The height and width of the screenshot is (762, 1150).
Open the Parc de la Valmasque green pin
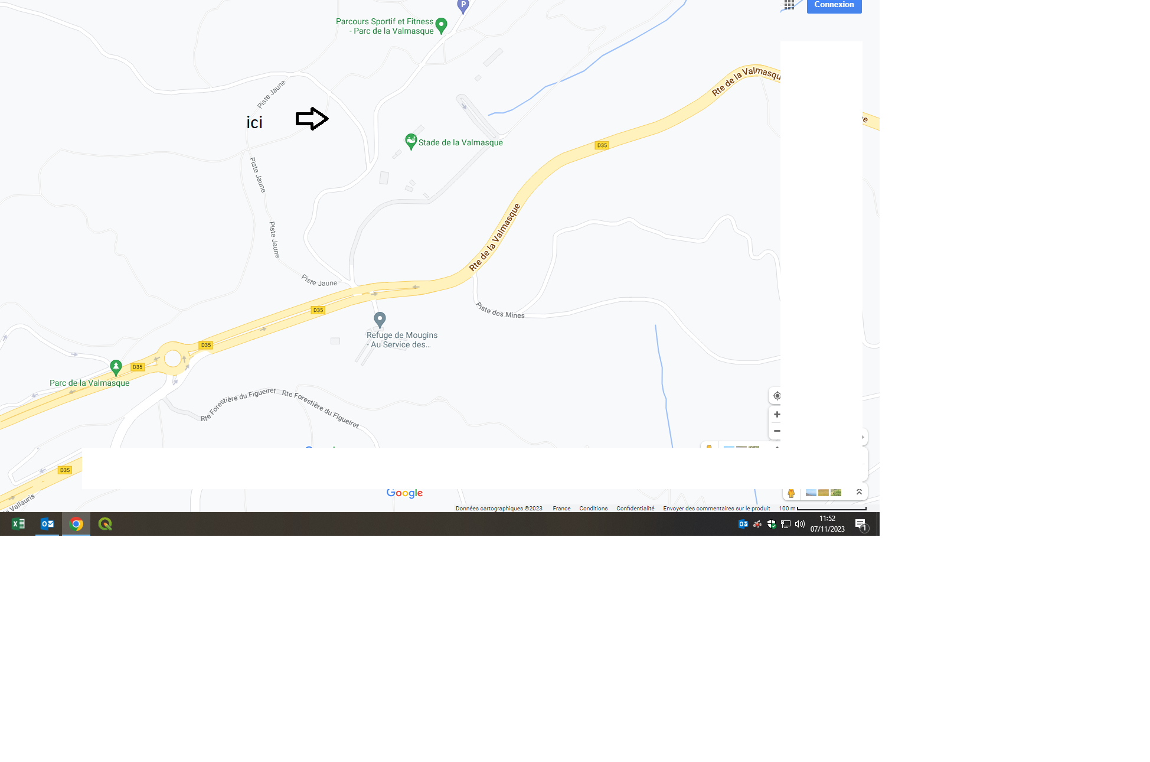click(x=116, y=367)
